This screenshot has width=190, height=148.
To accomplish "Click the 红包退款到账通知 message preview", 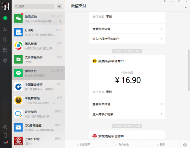I will pos(35,76).
